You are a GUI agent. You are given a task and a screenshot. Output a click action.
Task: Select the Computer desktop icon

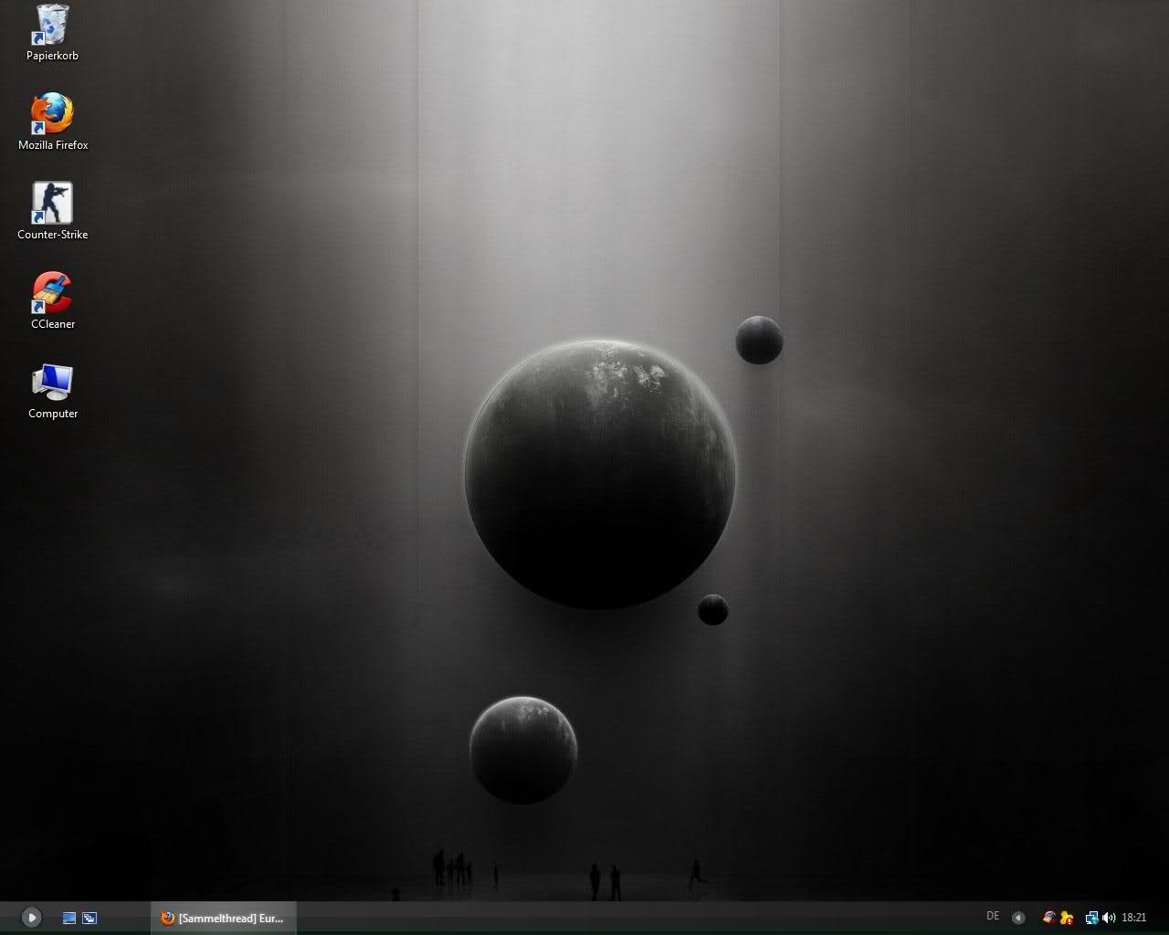coord(52,382)
